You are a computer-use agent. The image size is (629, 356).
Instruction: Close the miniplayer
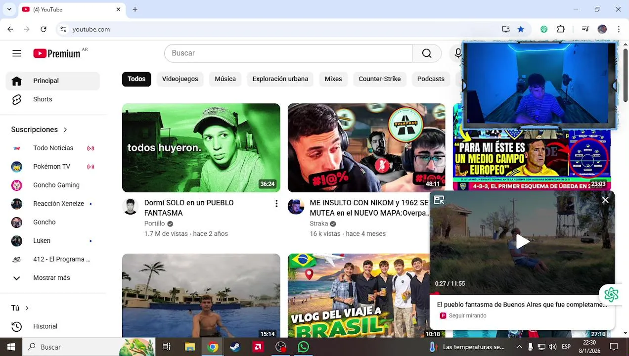point(605,200)
